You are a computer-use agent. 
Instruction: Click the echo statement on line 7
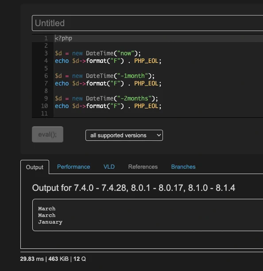[108, 84]
